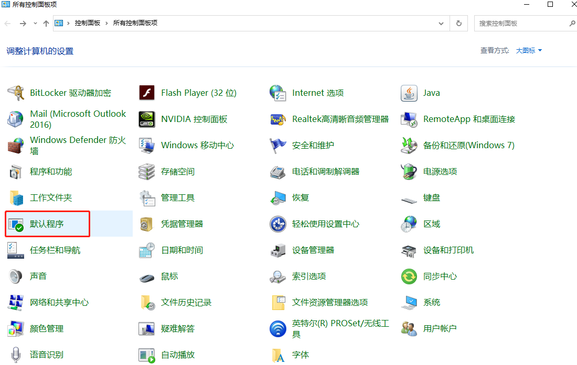Screen dimensions: 577x365
Task: Open 声音 speaker icon
Action: (x=15, y=276)
